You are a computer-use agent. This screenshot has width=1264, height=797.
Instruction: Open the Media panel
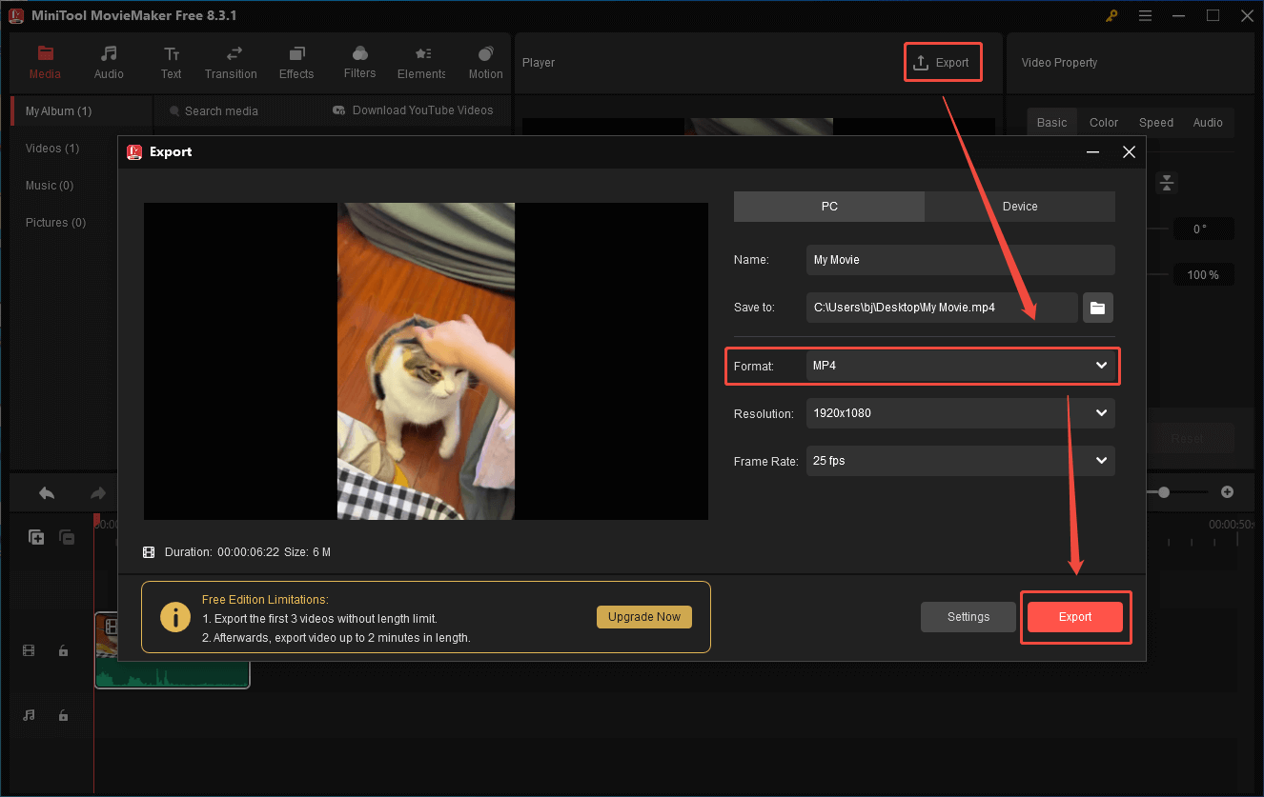click(x=45, y=62)
